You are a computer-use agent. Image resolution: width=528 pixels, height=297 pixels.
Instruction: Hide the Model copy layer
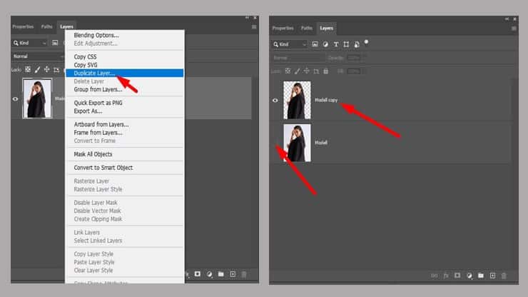[x=276, y=101]
